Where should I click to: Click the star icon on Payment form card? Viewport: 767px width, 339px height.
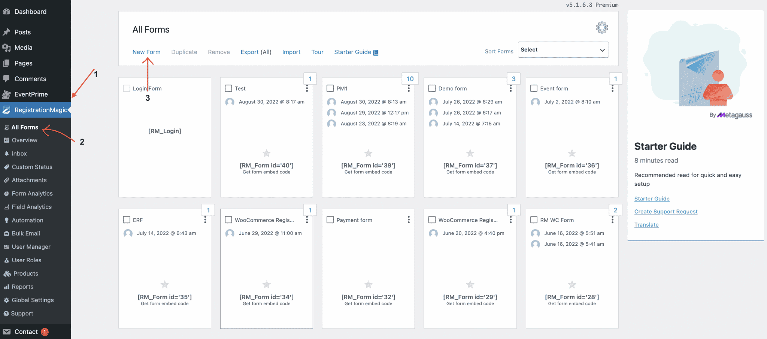tap(368, 285)
